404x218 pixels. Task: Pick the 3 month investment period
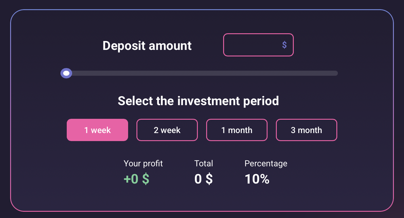click(x=307, y=130)
